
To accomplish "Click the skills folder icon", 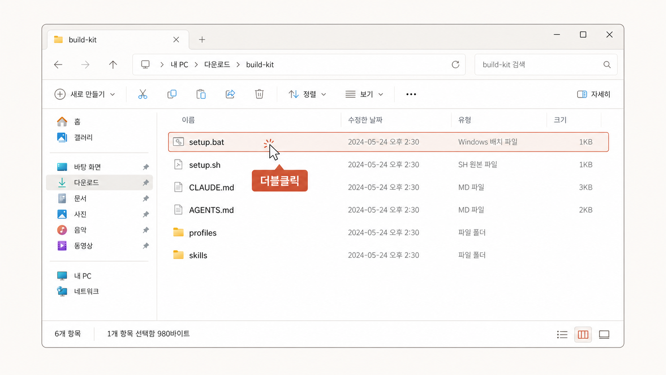I will (x=178, y=255).
